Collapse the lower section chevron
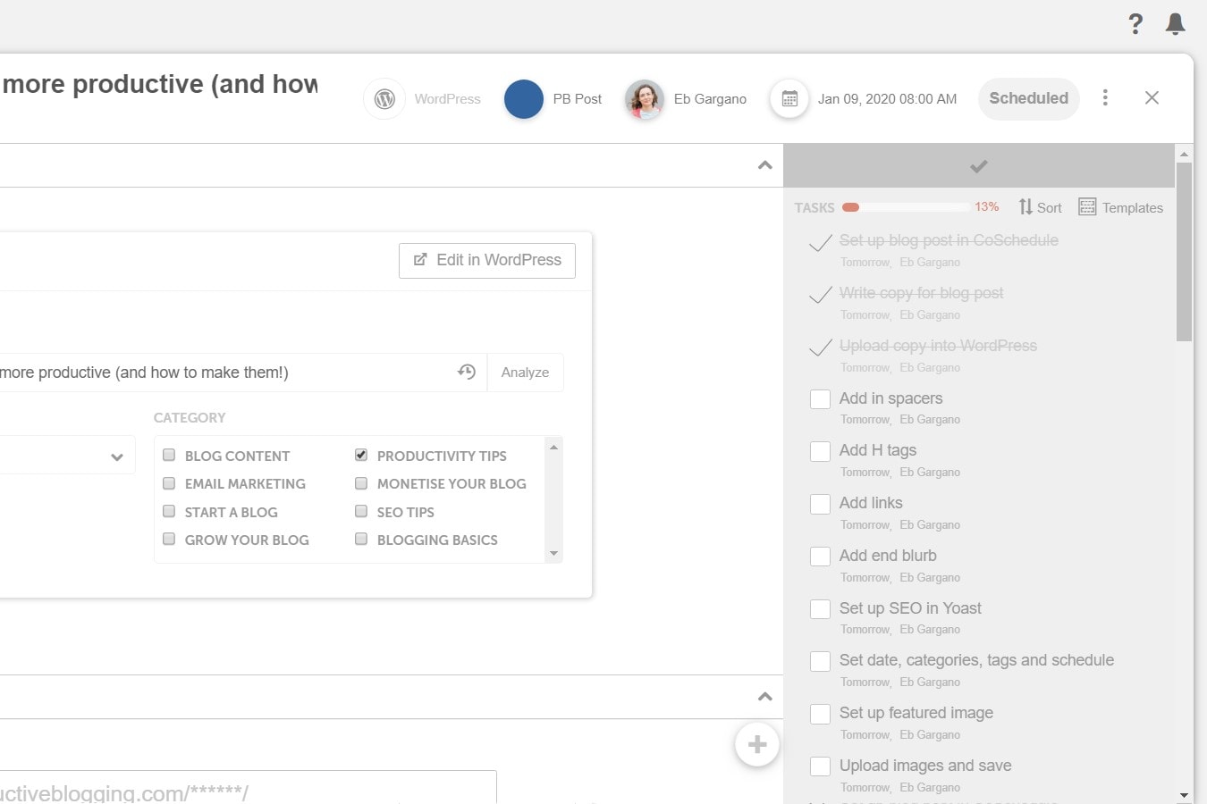 pos(764,697)
